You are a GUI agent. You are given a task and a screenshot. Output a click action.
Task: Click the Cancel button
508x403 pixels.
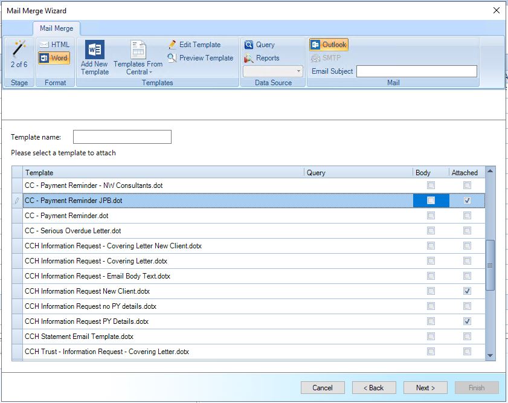pyautogui.click(x=323, y=387)
